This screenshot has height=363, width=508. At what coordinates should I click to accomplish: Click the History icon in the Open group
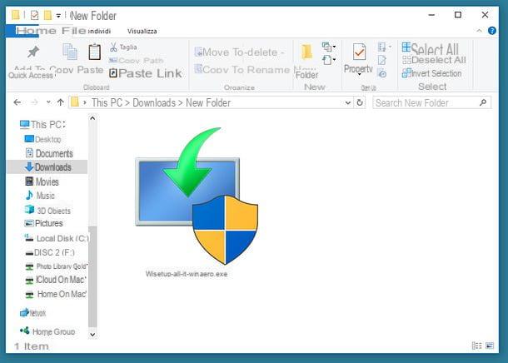coord(382,73)
